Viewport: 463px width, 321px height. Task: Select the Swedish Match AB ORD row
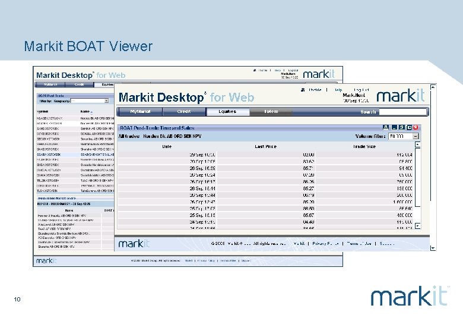click(75, 175)
